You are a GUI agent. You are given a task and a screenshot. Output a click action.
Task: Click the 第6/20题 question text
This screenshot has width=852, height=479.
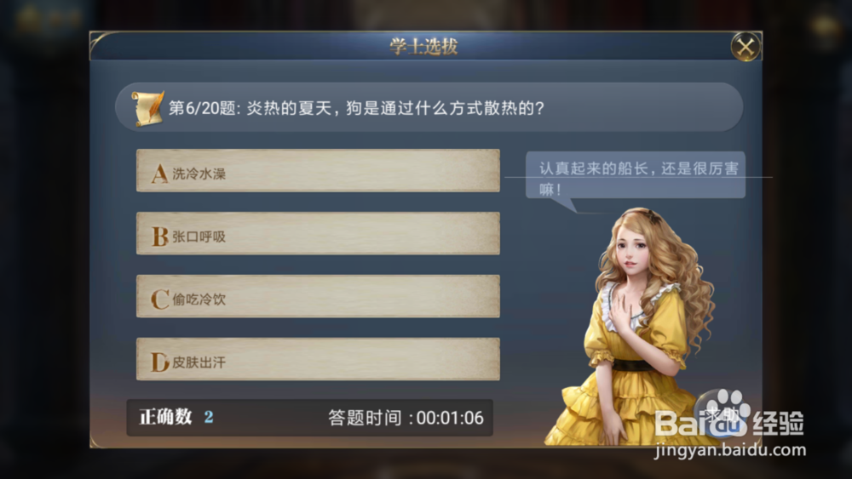click(x=356, y=108)
